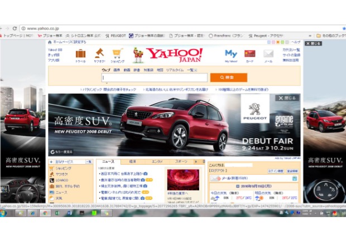Screen dimensions: 346x236
Task: Reload the page in browser toolbar
Action: coord(14,28)
